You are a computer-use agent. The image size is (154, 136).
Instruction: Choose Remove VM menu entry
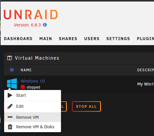point(33,117)
